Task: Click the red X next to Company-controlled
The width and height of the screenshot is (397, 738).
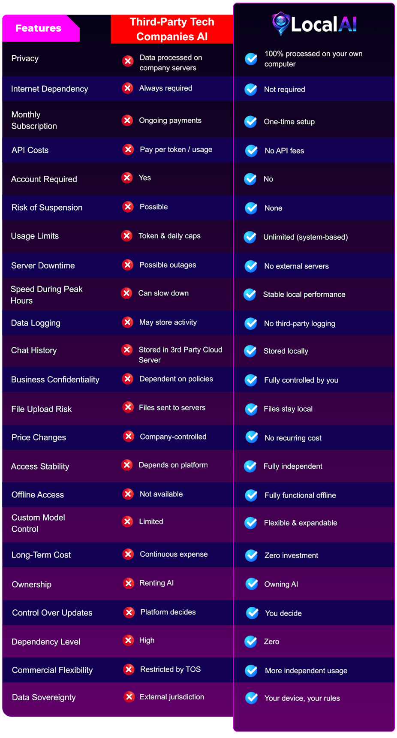Action: tap(128, 437)
